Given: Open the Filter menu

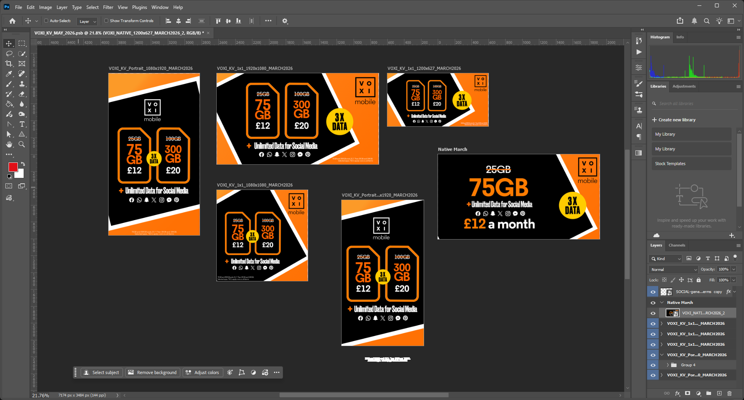Looking at the screenshot, I should coord(108,7).
